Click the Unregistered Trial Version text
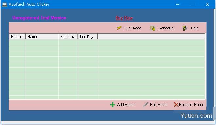The height and width of the screenshot is (125, 216). (39, 18)
